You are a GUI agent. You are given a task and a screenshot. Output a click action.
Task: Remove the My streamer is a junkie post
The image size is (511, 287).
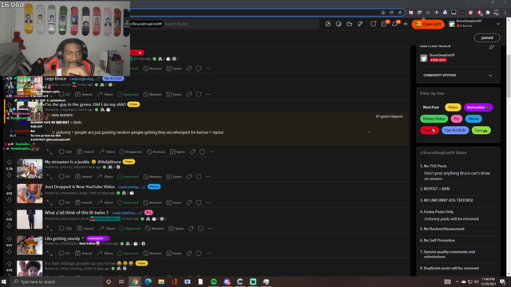click(x=153, y=177)
